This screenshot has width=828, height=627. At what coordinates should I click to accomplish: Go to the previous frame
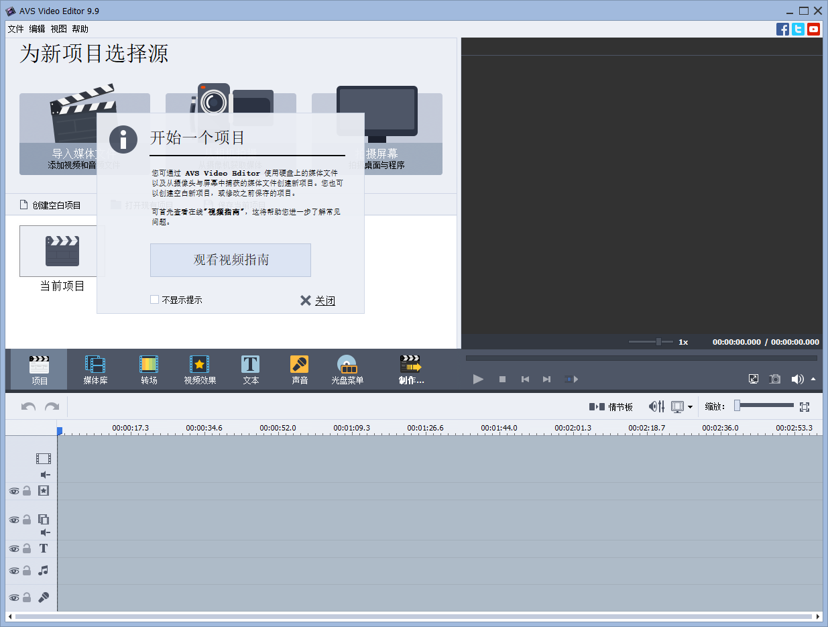coord(525,379)
